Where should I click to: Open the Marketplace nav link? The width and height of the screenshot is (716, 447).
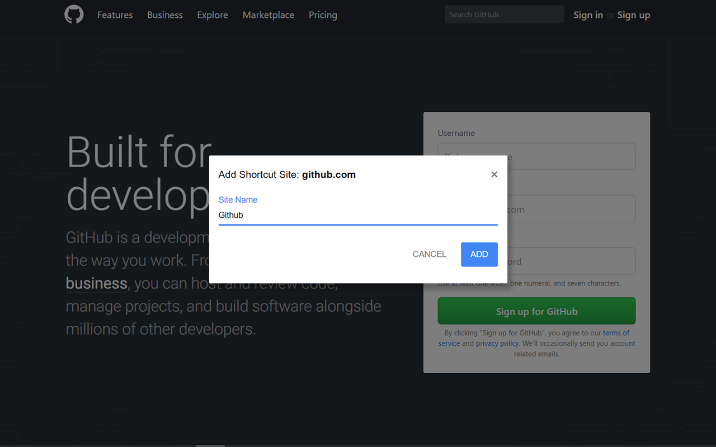click(x=268, y=15)
